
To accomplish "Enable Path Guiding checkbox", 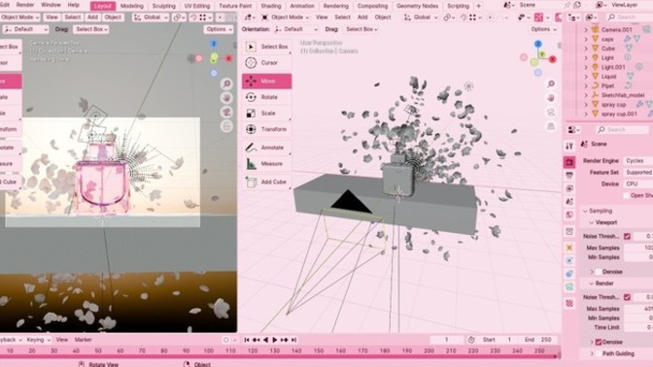I will coord(599,353).
